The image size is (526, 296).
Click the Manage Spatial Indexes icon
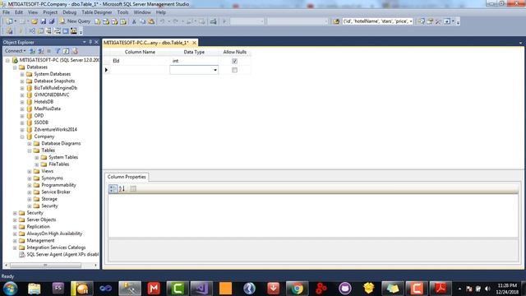(x=74, y=31)
